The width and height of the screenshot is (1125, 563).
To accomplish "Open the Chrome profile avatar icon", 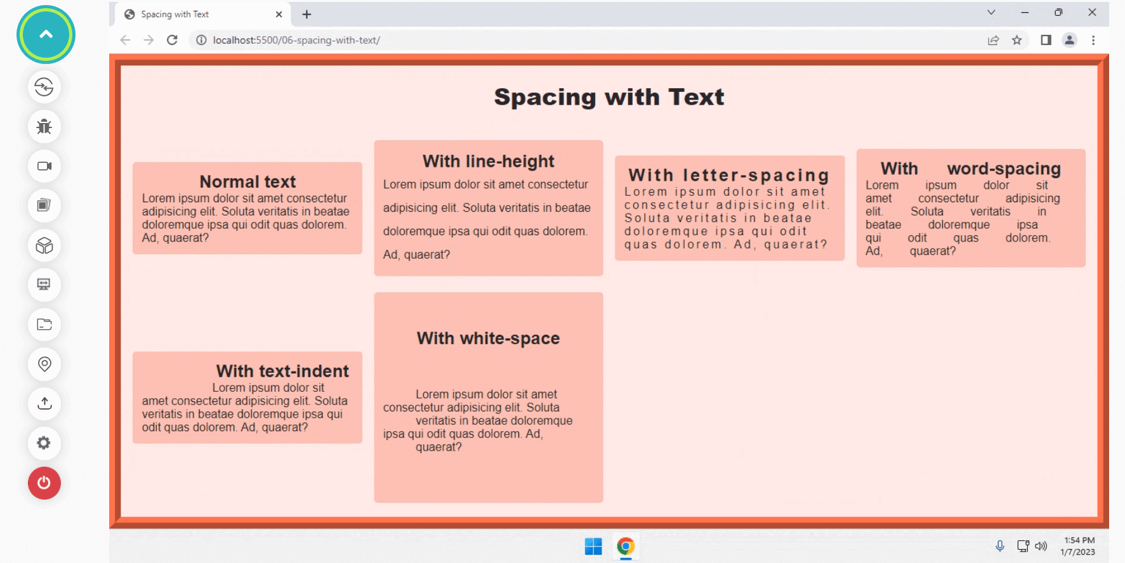I will coord(1070,40).
